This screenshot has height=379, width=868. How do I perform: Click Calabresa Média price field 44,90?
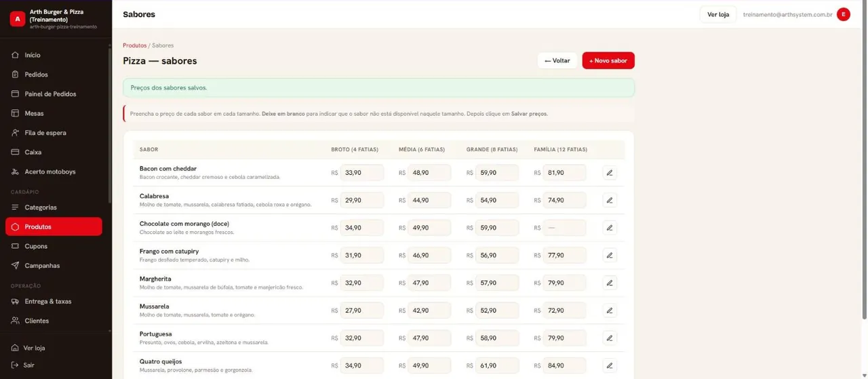pyautogui.click(x=429, y=200)
